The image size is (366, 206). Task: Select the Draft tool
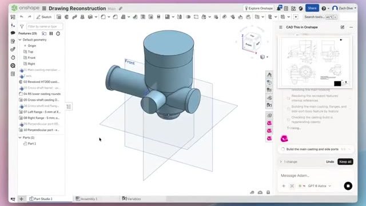point(124,17)
